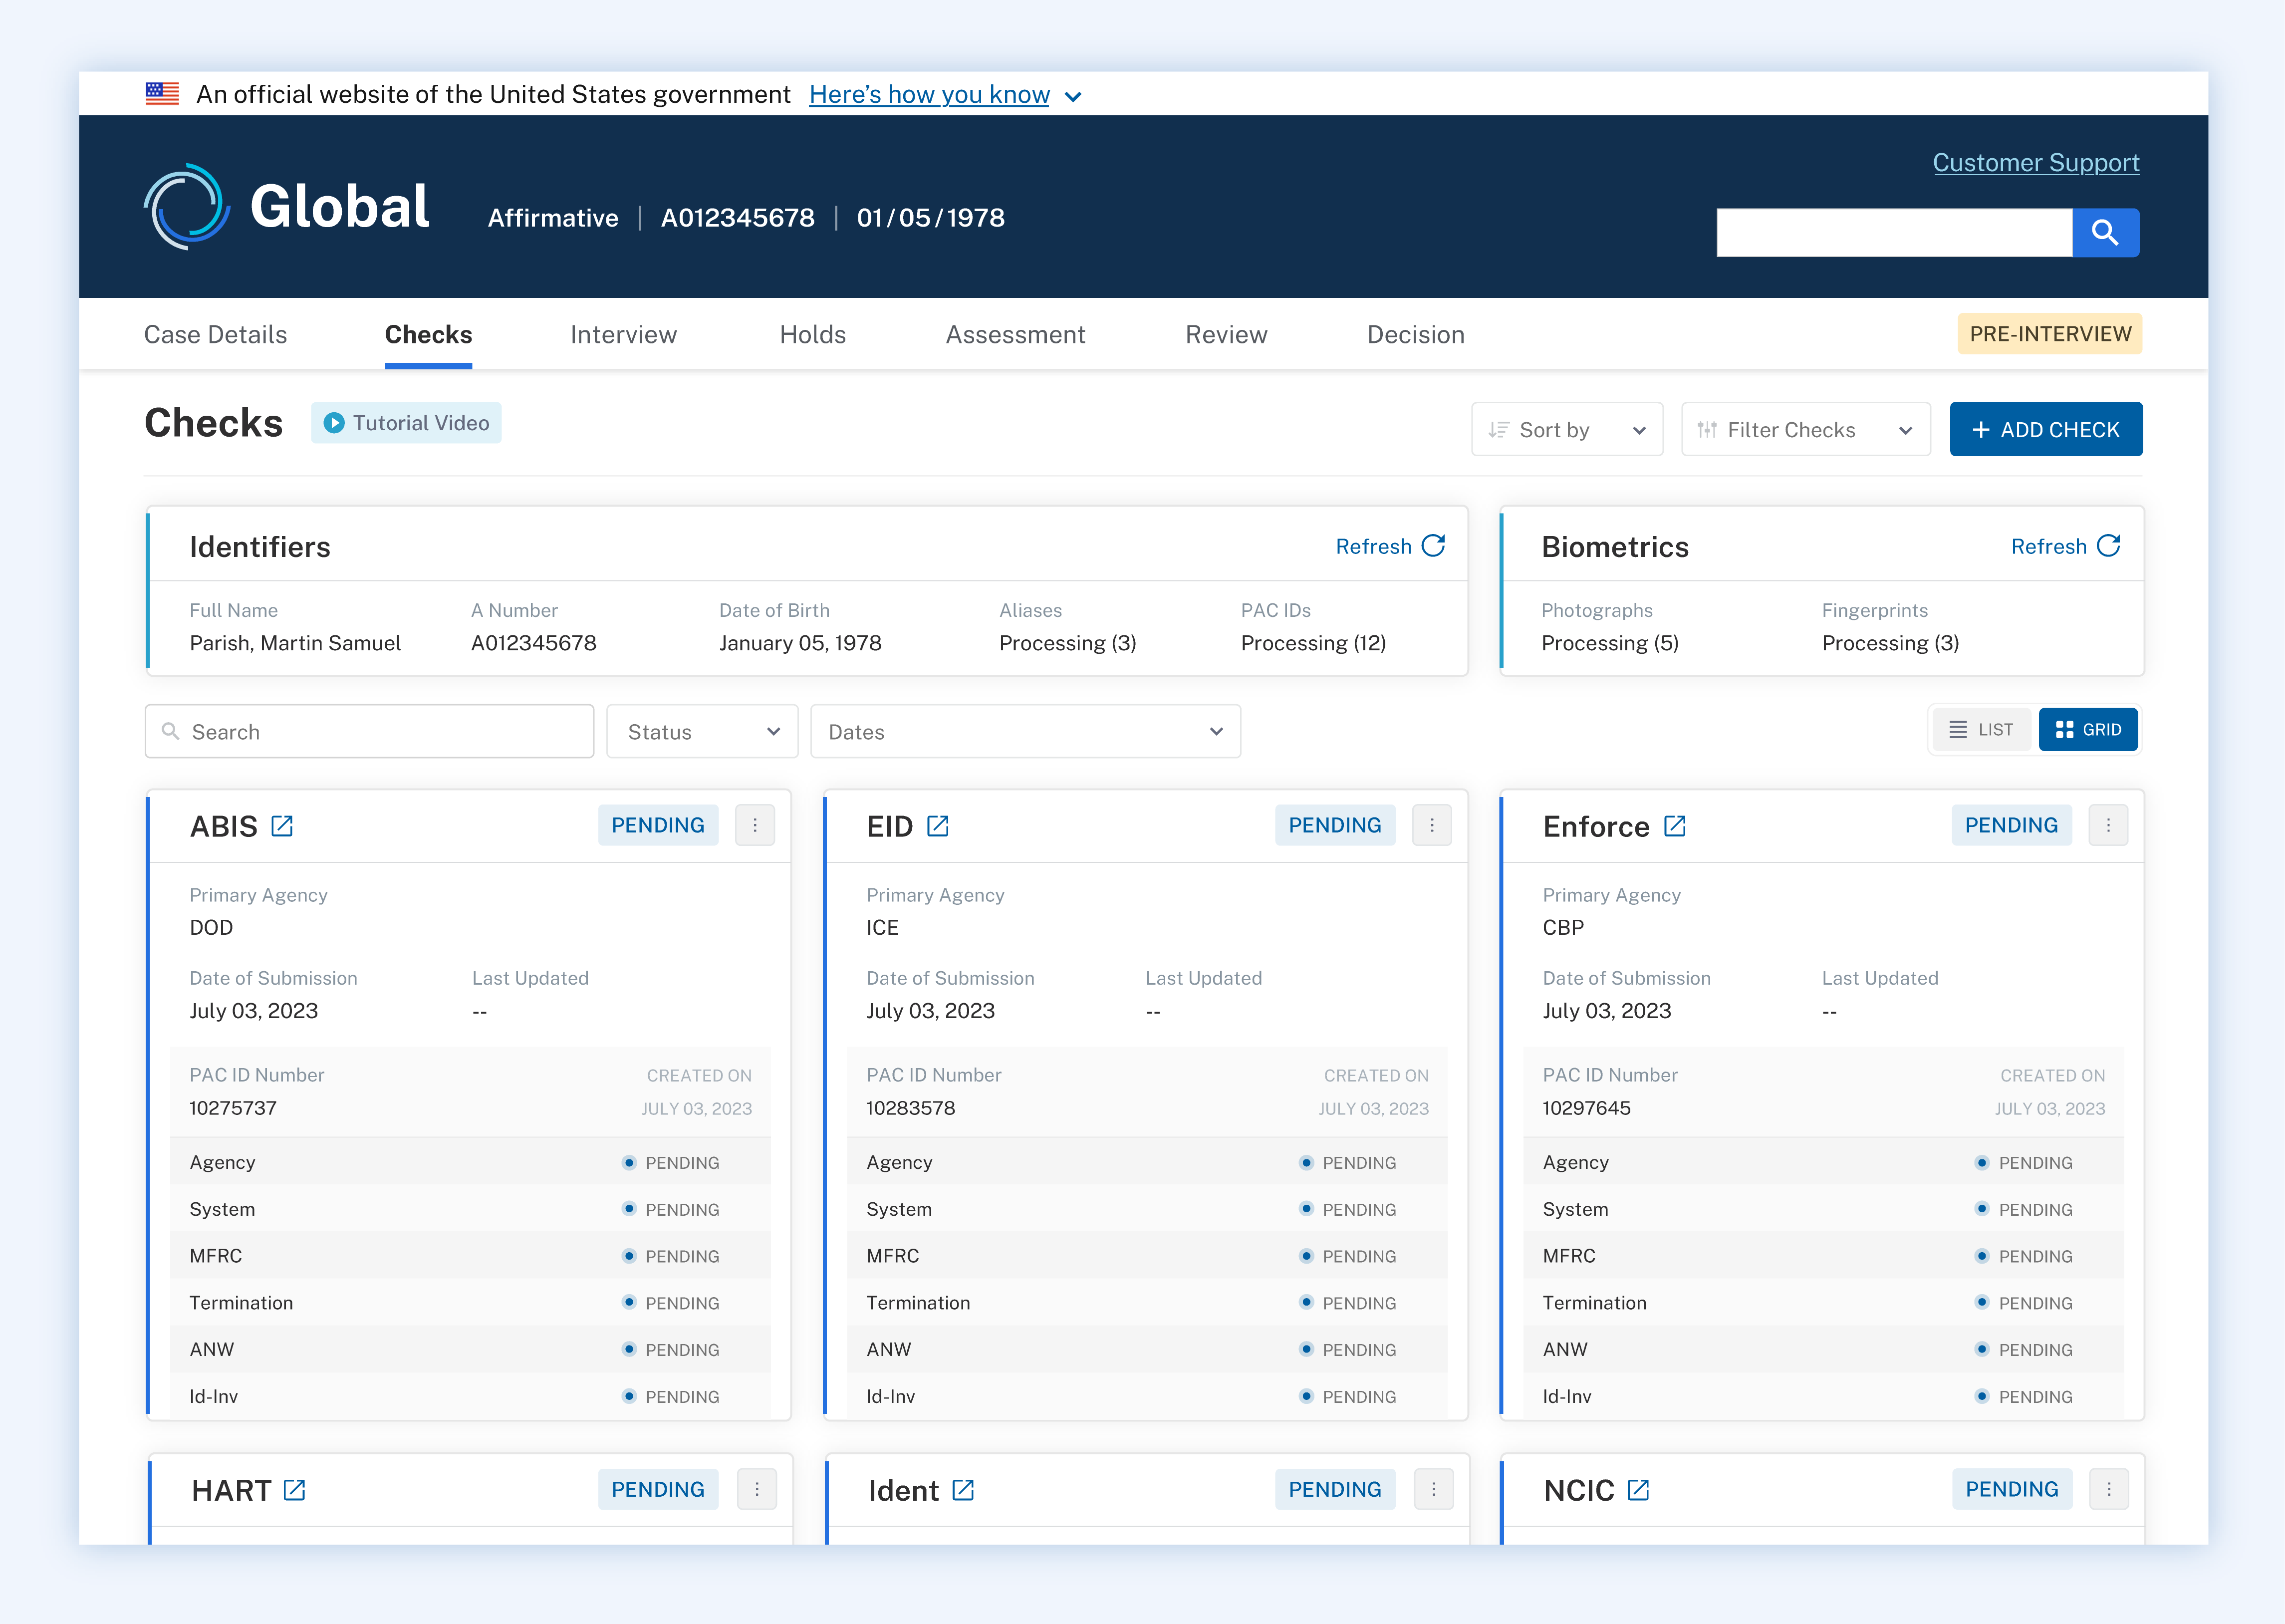Open ABIS card three-dot menu
The height and width of the screenshot is (1624, 2285).
755,825
